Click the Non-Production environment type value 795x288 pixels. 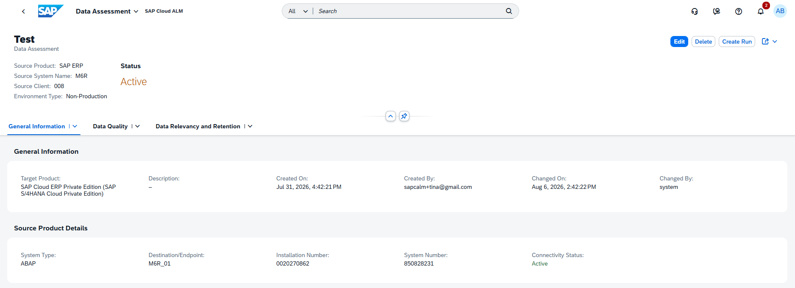pyautogui.click(x=86, y=96)
